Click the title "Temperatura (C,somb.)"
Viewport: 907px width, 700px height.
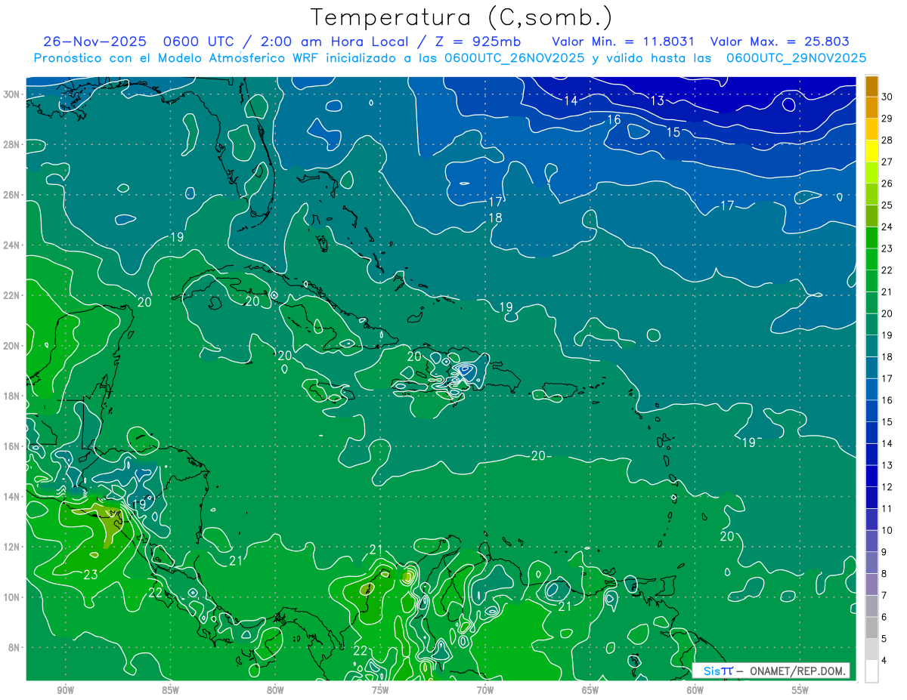[462, 17]
